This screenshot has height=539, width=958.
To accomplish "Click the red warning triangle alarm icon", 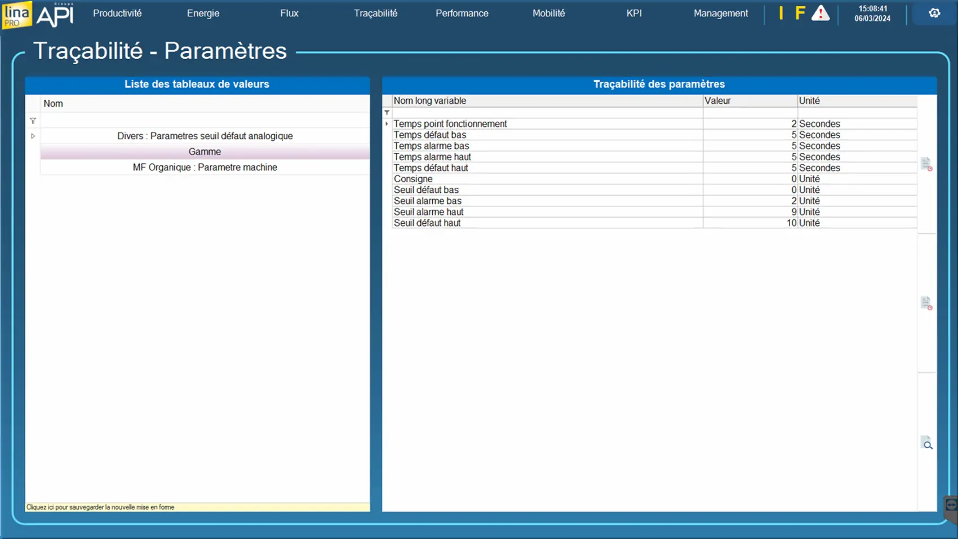I will pos(820,14).
